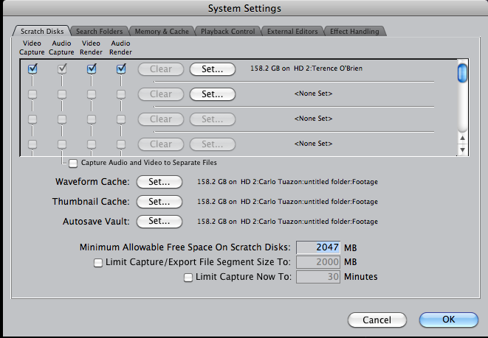Screen dimensions: 488x338
Task: Select the External Editors tab
Action: click(x=292, y=32)
